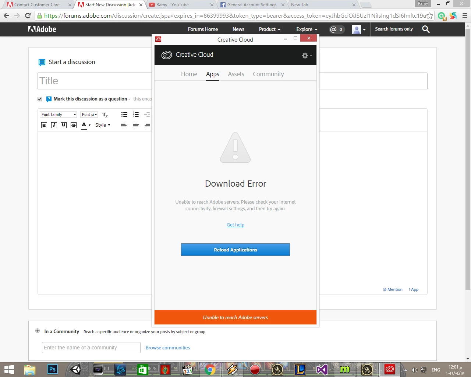Select the Apps tab in Creative Cloud
The image size is (471, 377).
(x=212, y=74)
